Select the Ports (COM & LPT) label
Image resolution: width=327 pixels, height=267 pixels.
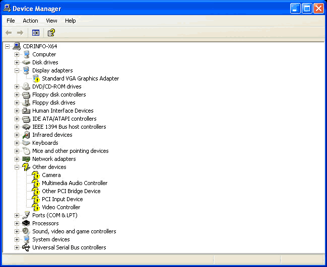coord(55,215)
